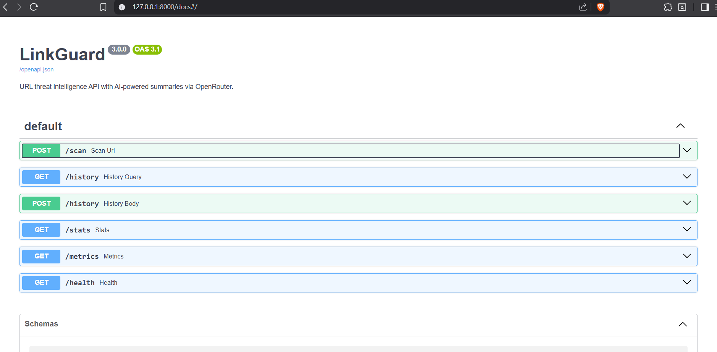Expand the GET /metrics endpoint chevron
This screenshot has height=352, width=717.
[687, 256]
